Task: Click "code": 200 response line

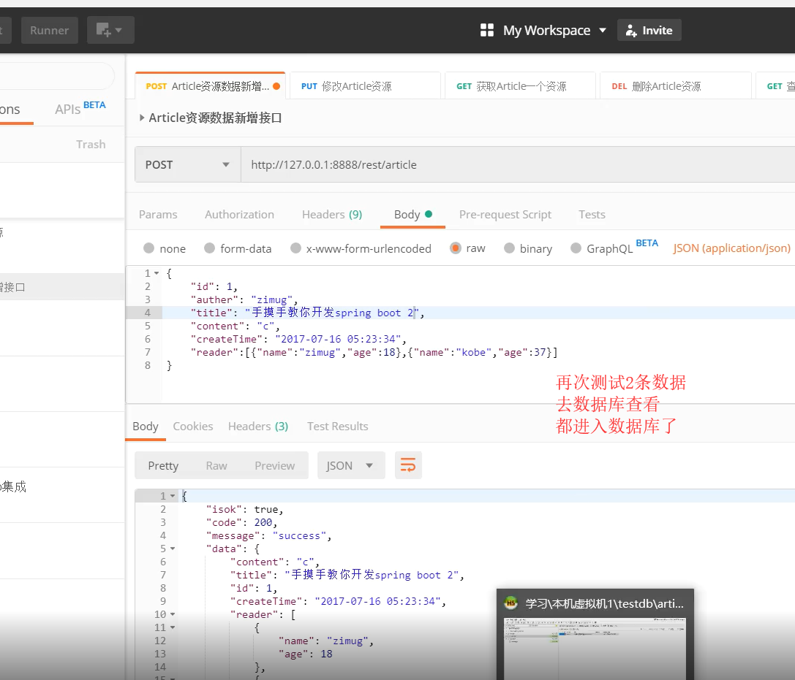Action: (242, 522)
